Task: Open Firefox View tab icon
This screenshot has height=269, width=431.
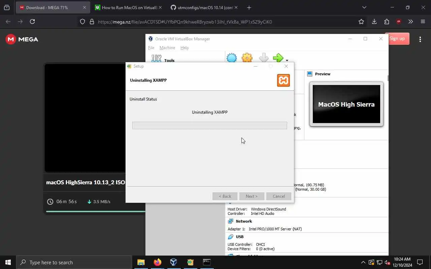Action: pyautogui.click(x=7, y=7)
